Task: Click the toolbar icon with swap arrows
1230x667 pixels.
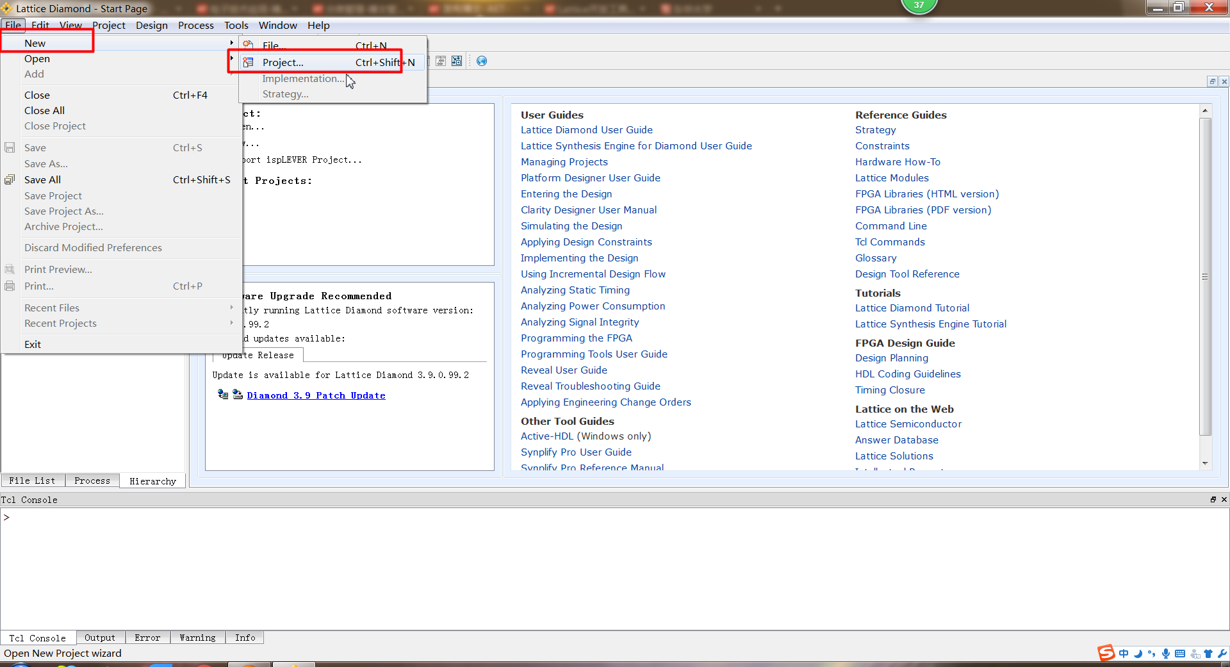Action: (441, 61)
